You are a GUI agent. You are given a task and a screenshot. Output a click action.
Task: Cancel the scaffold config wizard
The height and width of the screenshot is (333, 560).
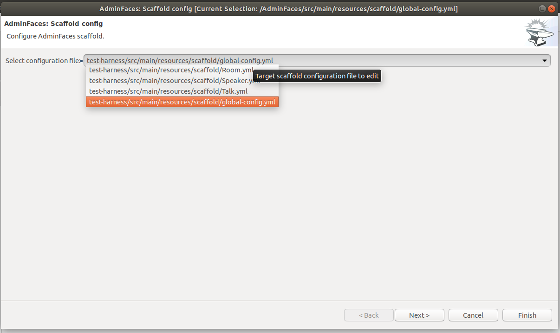point(473,315)
